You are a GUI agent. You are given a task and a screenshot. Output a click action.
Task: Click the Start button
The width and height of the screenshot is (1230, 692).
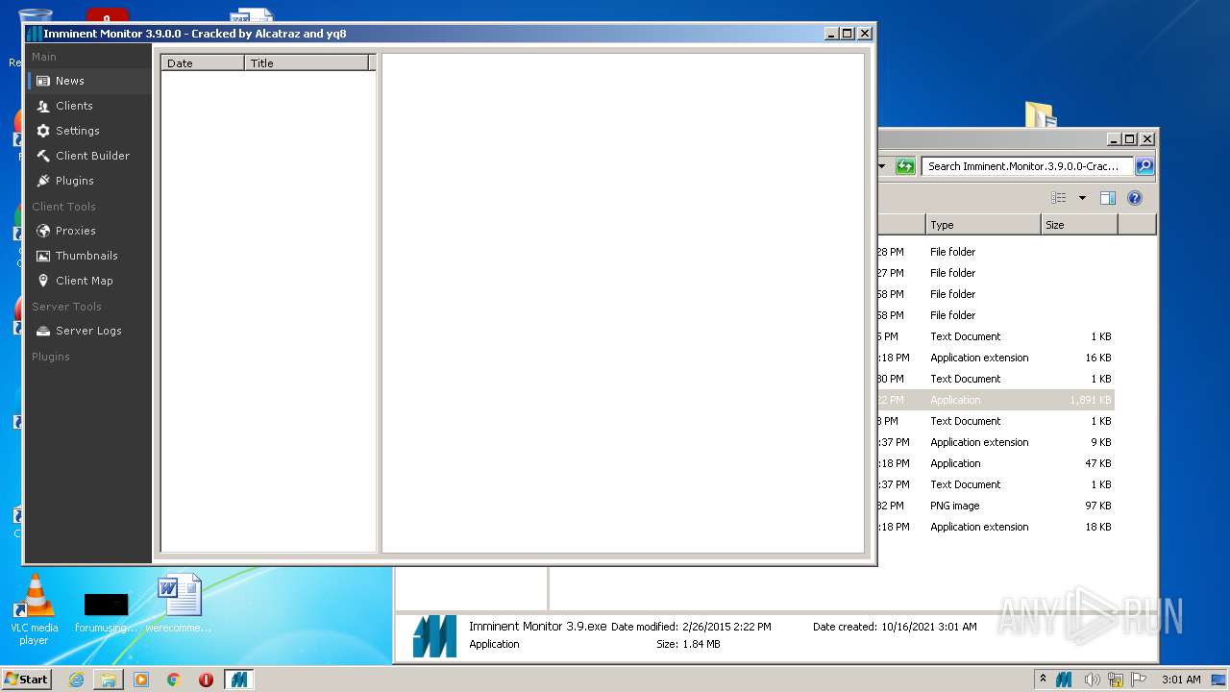click(27, 680)
